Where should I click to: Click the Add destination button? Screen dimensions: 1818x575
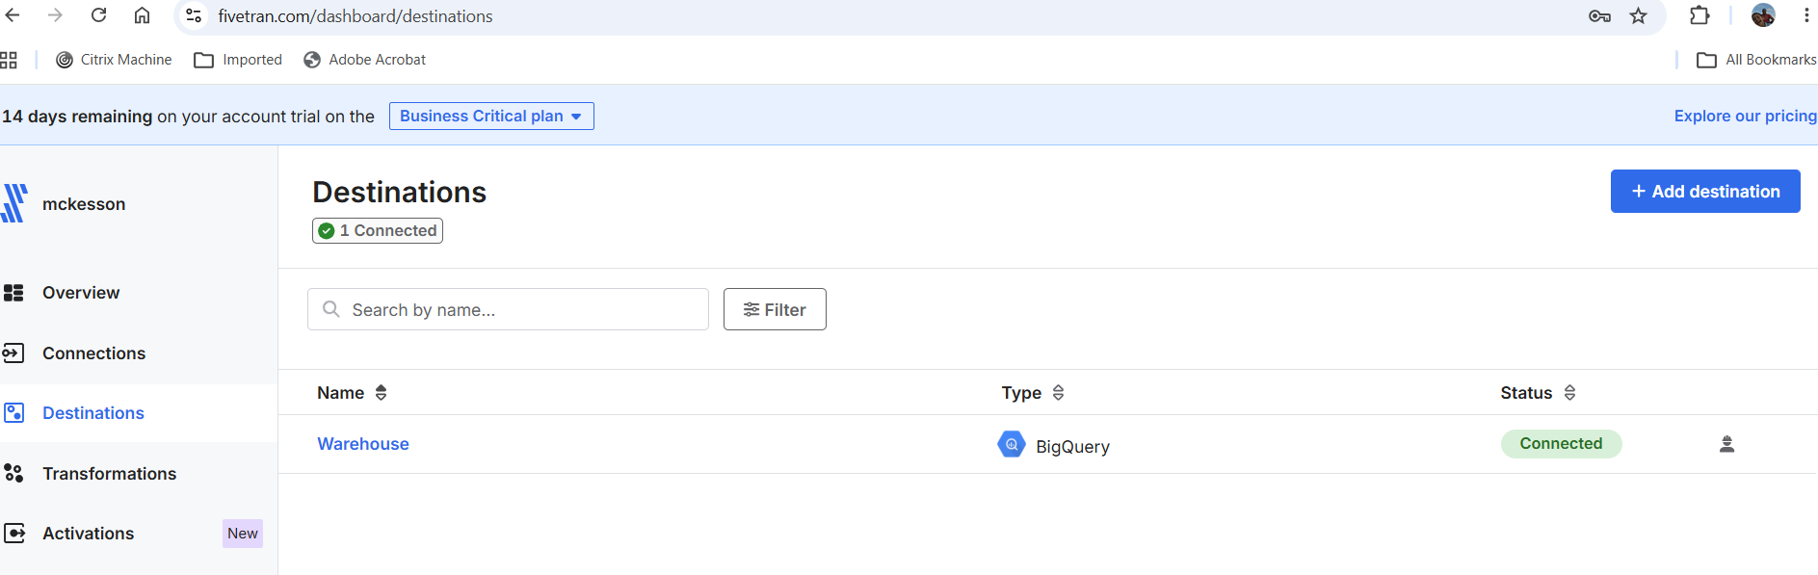[1705, 192]
